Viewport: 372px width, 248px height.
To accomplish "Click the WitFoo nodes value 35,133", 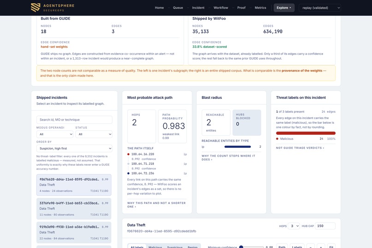I will click(x=200, y=31).
